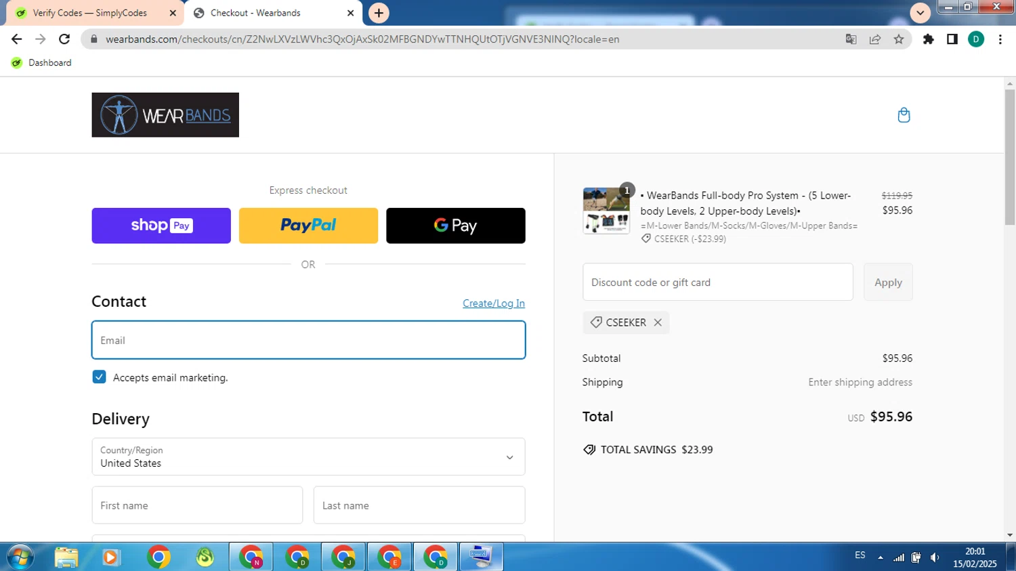Click the site lock icon in address bar
Viewport: 1016px width, 571px height.
point(93,39)
